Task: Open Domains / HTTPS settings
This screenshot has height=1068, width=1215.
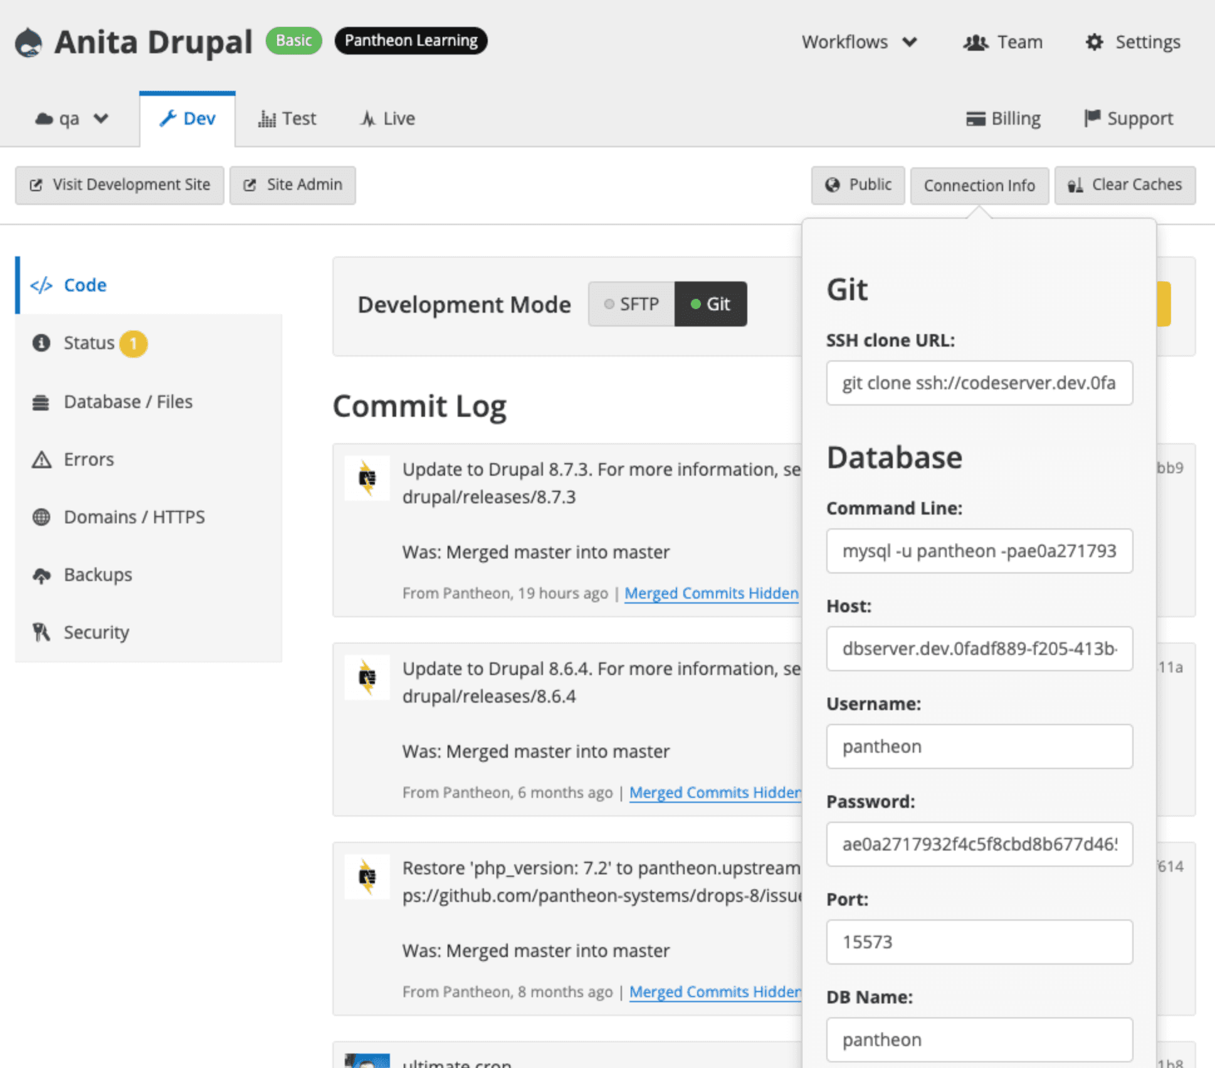Action: pos(134,516)
